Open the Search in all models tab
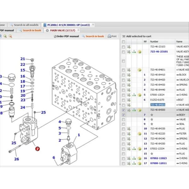 click(x=26, y=25)
